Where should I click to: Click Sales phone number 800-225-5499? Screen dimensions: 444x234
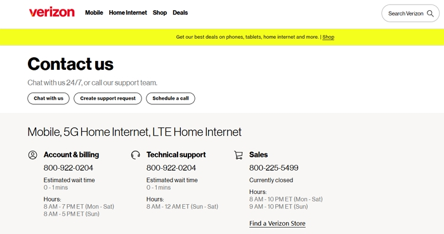pyautogui.click(x=274, y=168)
